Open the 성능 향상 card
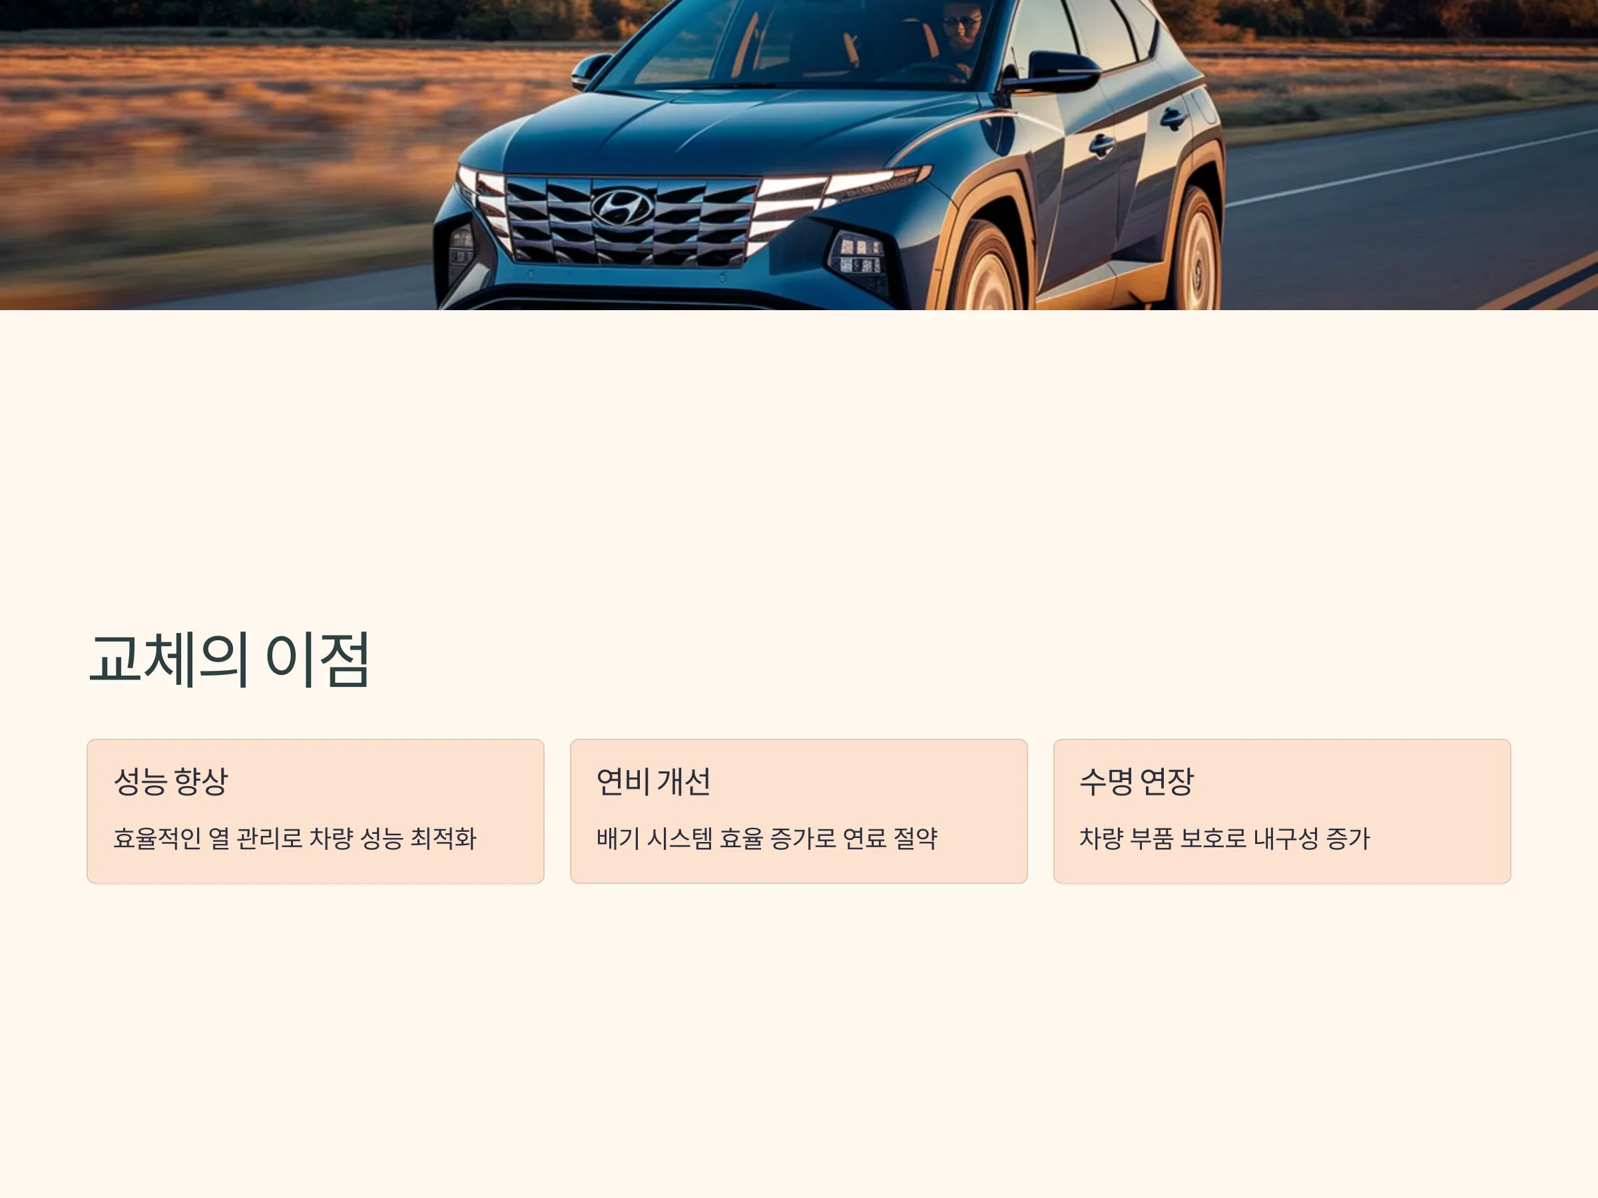The width and height of the screenshot is (1598, 1198). (315, 811)
